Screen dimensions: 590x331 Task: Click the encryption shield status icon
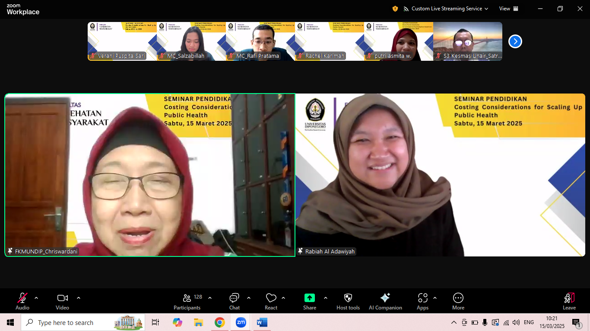(395, 9)
